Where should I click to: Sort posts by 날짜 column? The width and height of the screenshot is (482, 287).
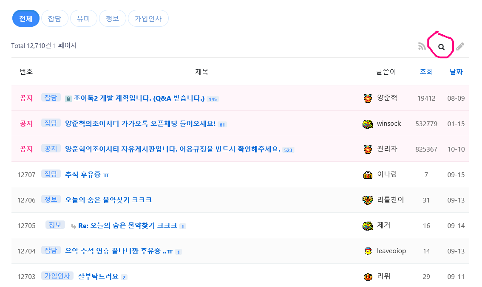tap(456, 72)
